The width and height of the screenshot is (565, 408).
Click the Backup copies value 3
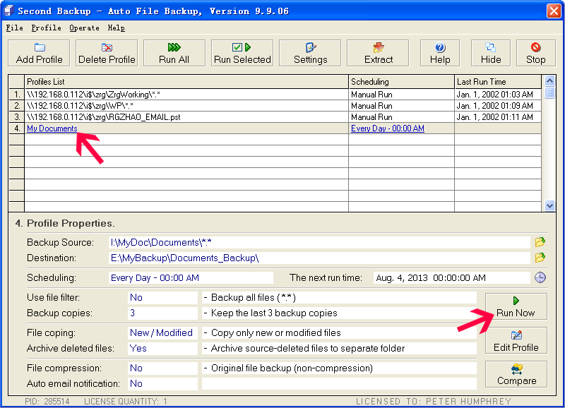click(162, 313)
